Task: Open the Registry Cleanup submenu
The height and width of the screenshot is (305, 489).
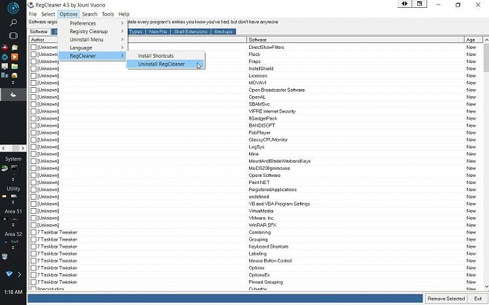Action: tap(93, 31)
